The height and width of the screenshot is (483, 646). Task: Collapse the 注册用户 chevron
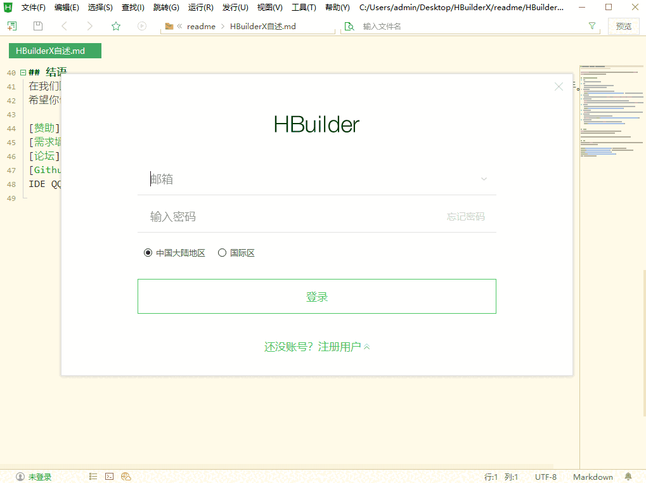(x=366, y=347)
